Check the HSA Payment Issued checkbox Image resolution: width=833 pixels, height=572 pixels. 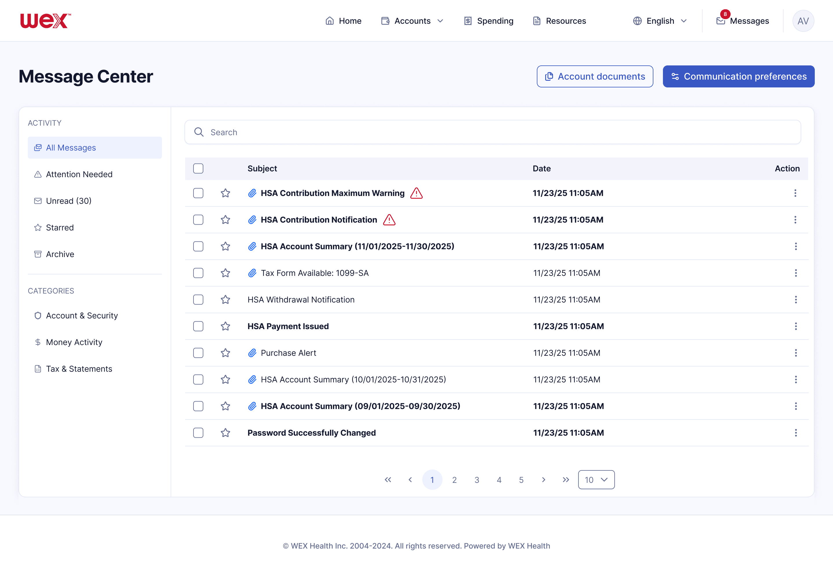click(198, 326)
